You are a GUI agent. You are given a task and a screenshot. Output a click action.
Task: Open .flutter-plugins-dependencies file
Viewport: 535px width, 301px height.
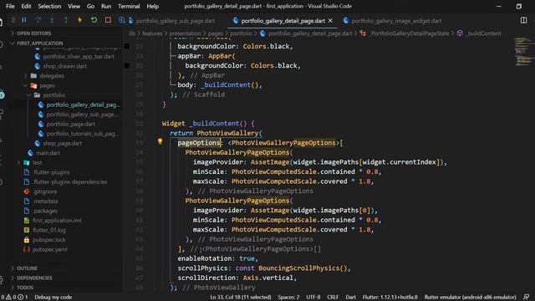[70, 182]
